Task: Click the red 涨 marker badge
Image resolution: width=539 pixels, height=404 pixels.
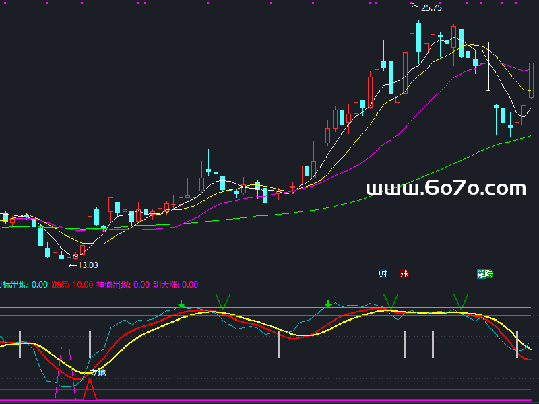Action: (x=404, y=274)
